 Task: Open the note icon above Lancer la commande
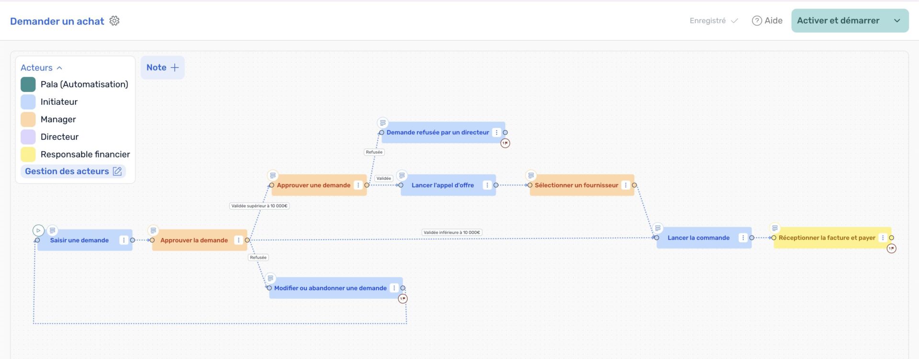(658, 228)
